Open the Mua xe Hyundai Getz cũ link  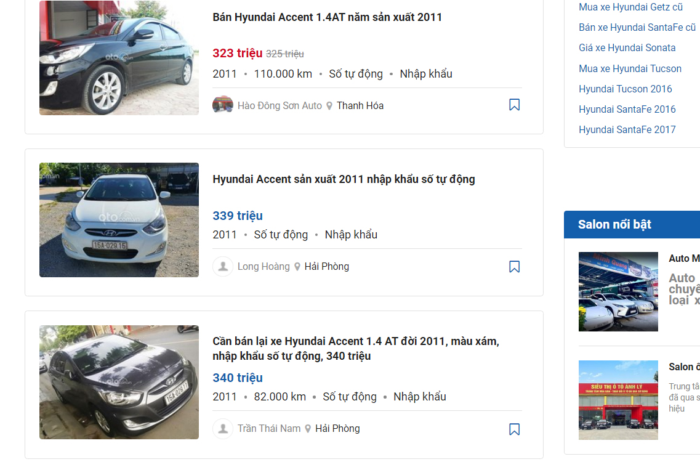click(627, 7)
